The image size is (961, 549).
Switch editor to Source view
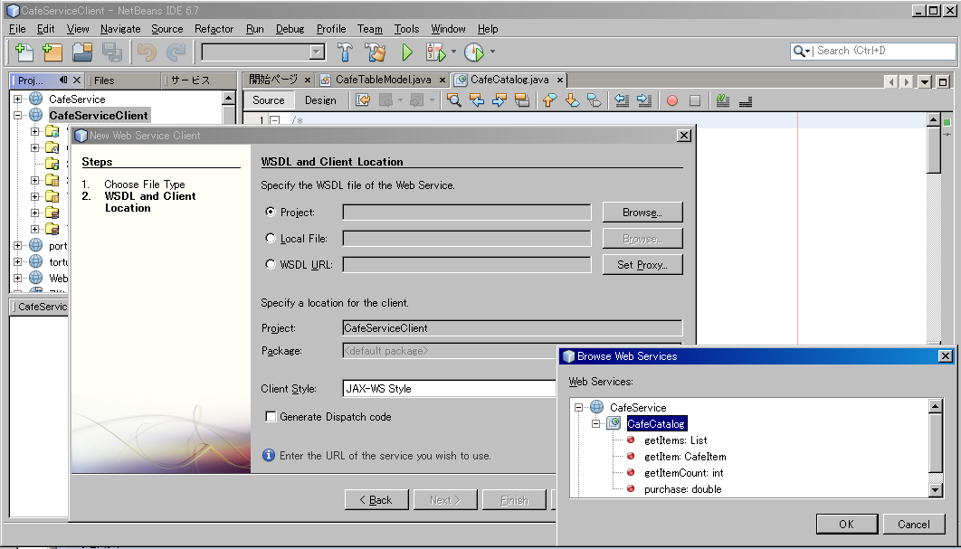click(x=269, y=99)
